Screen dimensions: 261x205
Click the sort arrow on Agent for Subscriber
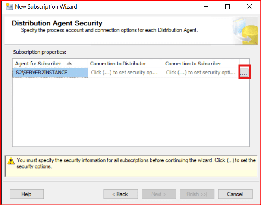[69, 64]
